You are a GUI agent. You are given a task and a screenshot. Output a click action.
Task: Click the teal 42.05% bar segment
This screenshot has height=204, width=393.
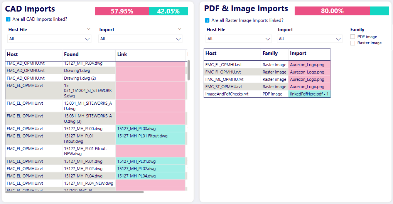(168, 11)
